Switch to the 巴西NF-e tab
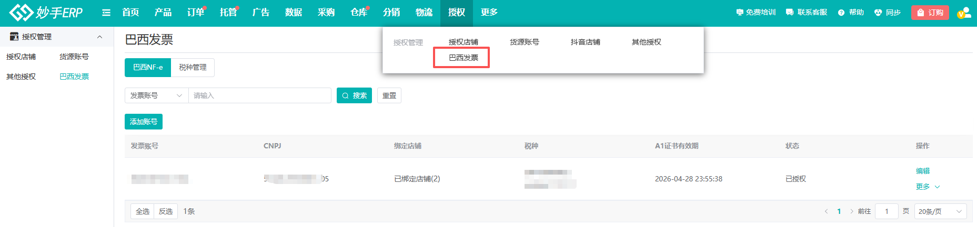977x227 pixels. (148, 67)
